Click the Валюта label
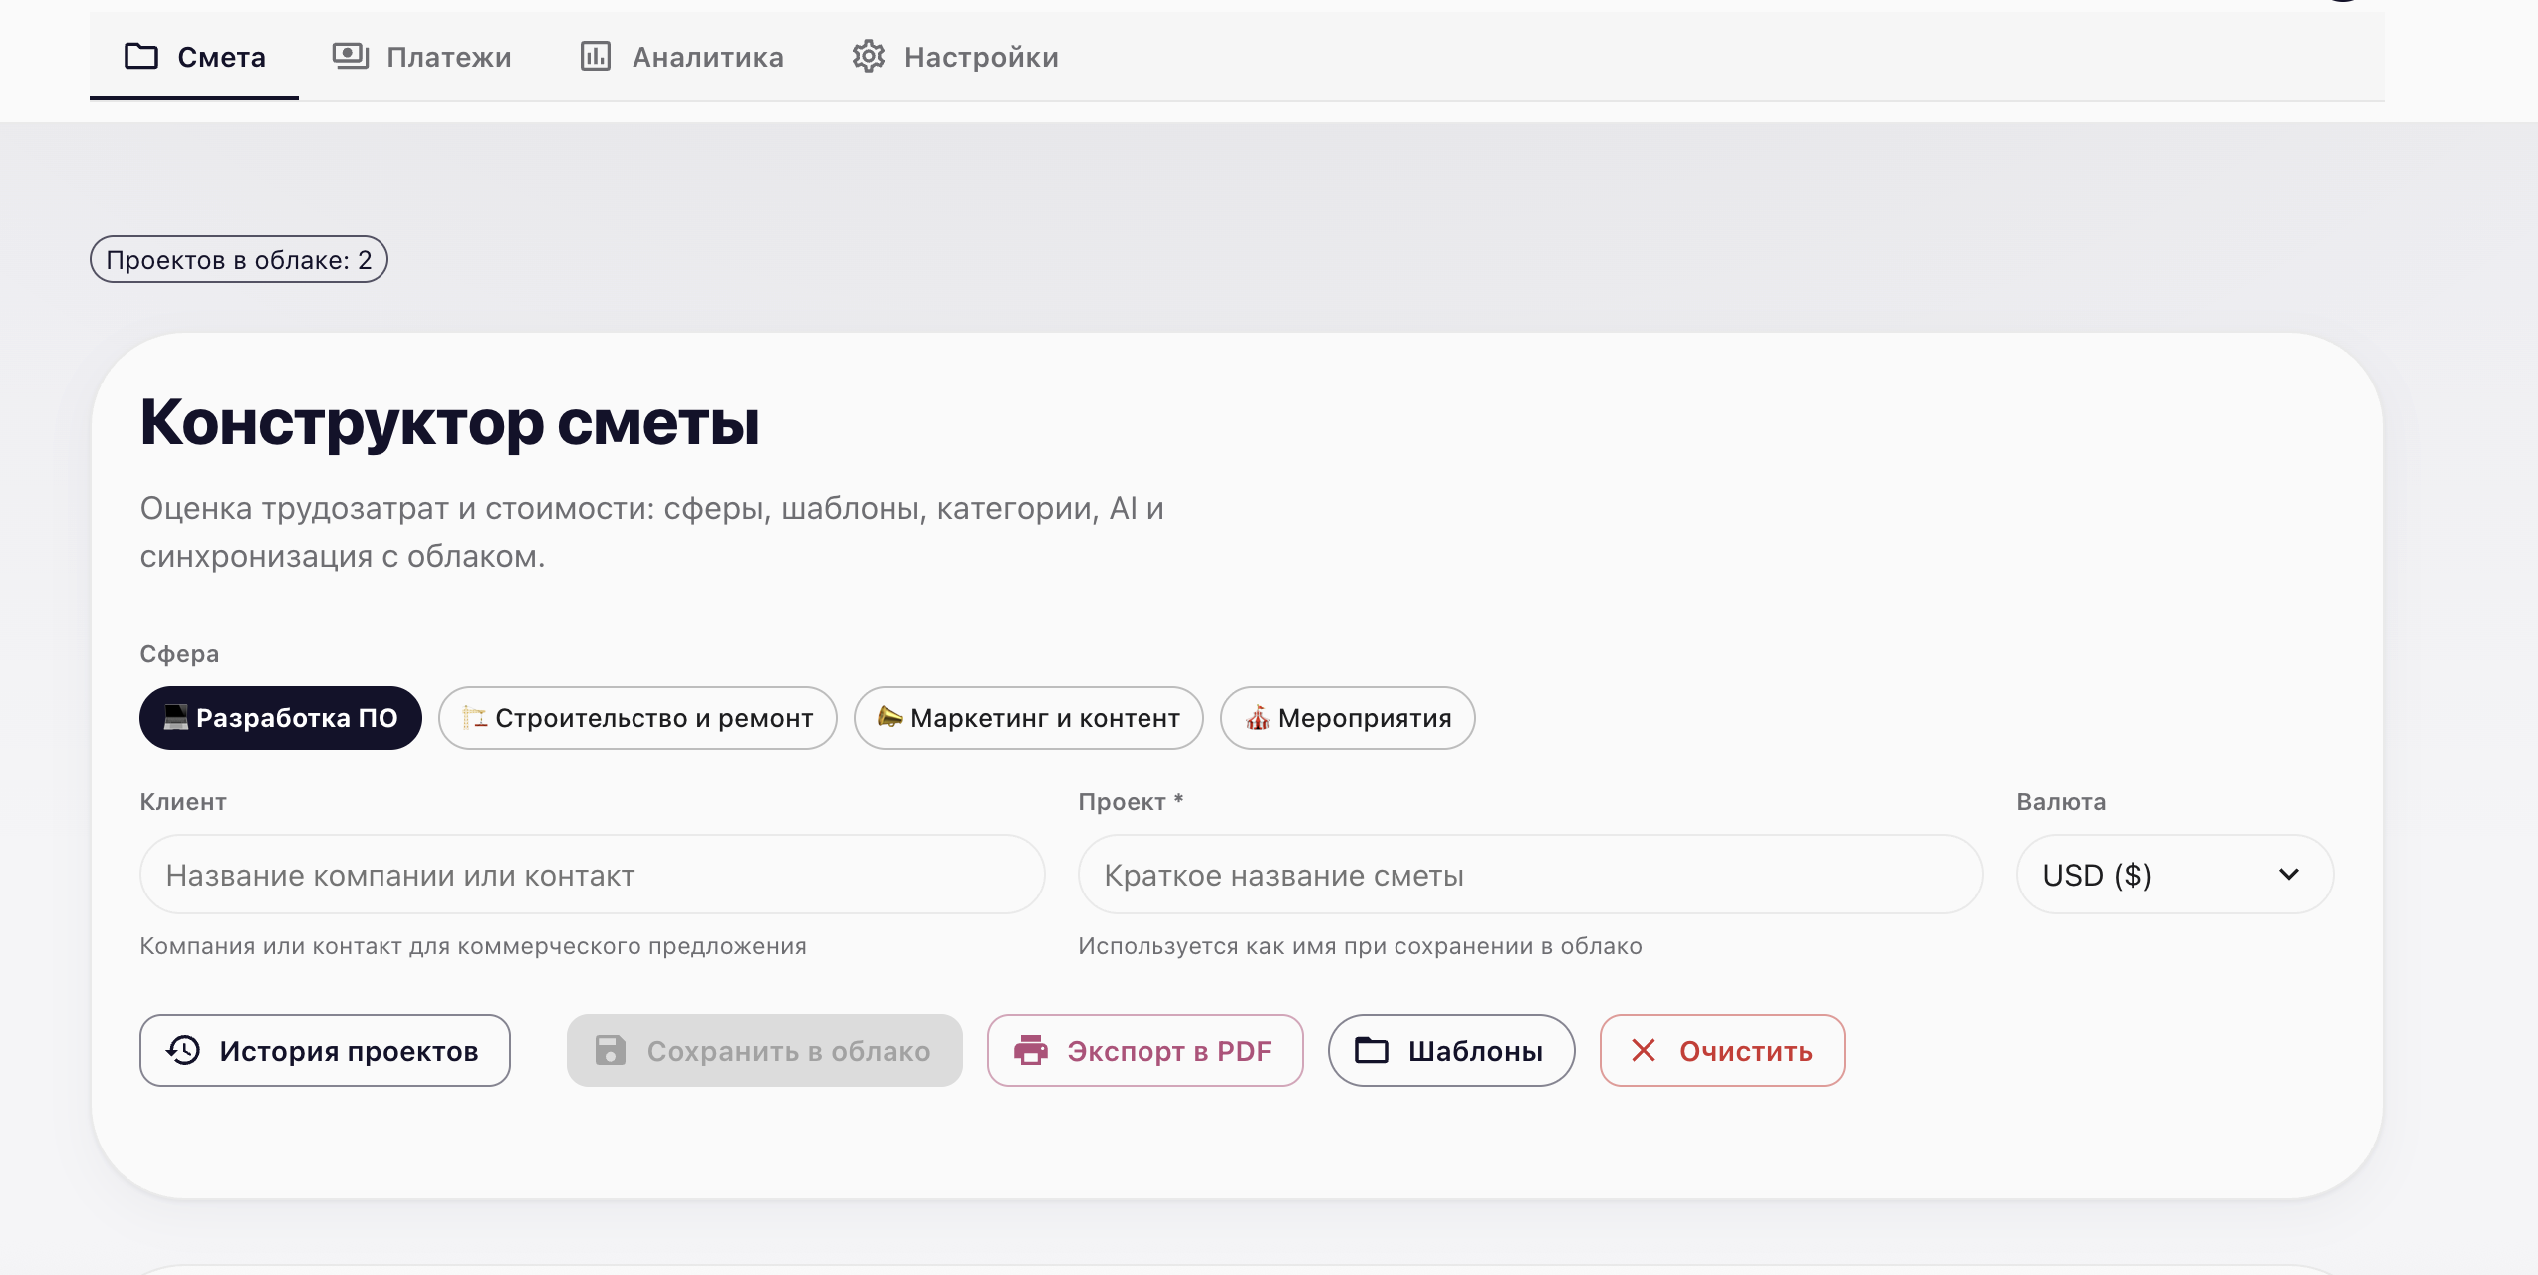The width and height of the screenshot is (2538, 1275). pyautogui.click(x=2061, y=802)
